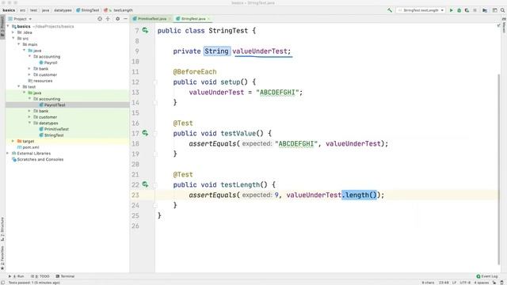Run class StringTest via gutter icon

(145, 30)
